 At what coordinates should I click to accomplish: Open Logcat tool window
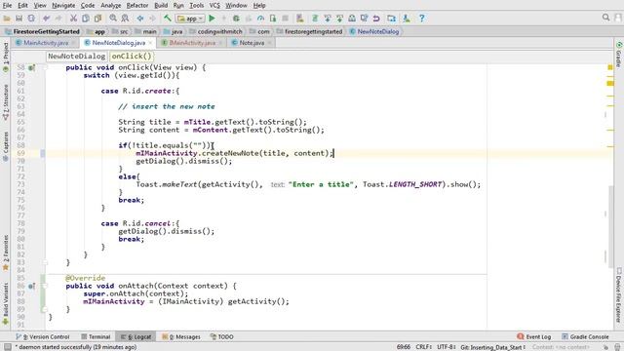pos(136,336)
